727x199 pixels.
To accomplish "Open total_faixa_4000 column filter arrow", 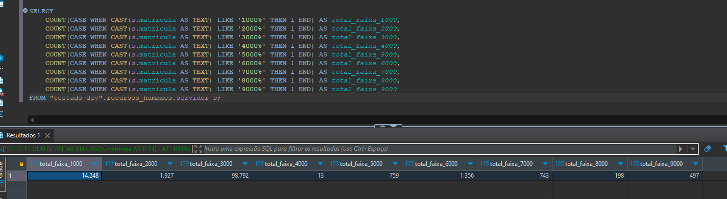I will point(320,164).
